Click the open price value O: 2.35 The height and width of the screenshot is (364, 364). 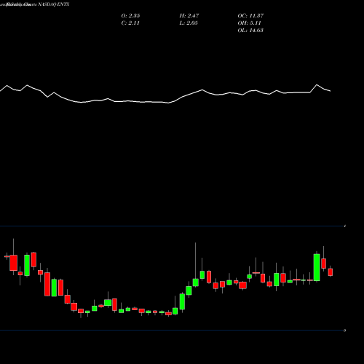[x=130, y=16]
